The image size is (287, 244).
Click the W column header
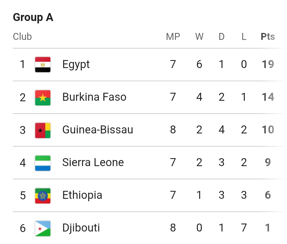click(199, 37)
